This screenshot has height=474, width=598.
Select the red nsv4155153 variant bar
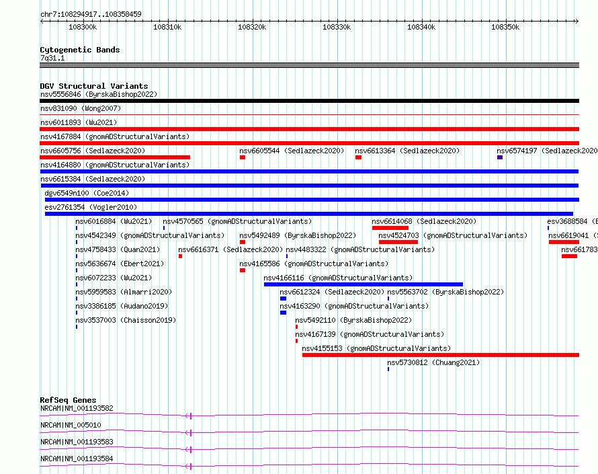[x=441, y=355]
